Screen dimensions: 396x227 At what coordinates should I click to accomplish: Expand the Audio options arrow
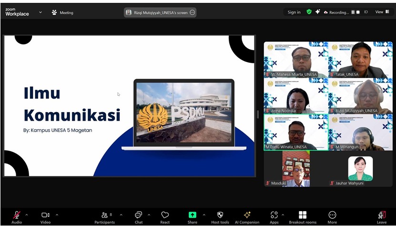click(x=27, y=215)
